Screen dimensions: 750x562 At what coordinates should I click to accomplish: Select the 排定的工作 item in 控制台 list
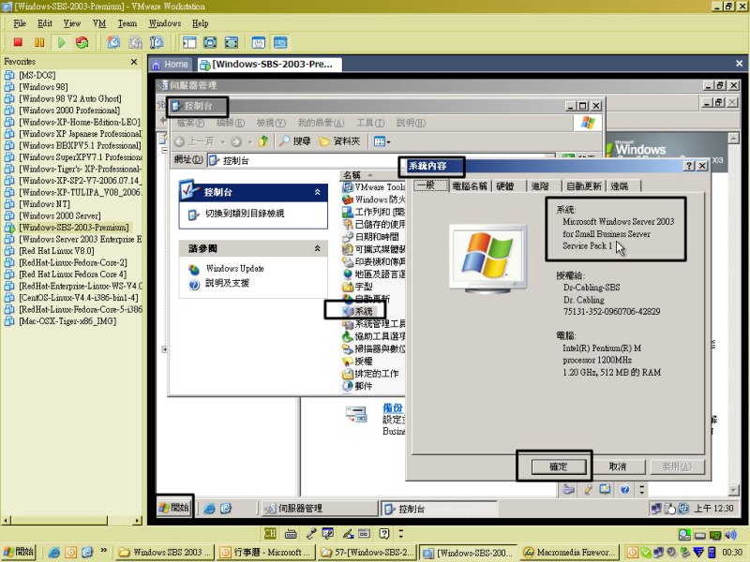[370, 374]
